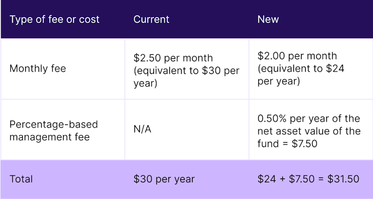Screen dimensions: 373x199
Task: Select the "N/A" cell
Action: click(x=142, y=130)
